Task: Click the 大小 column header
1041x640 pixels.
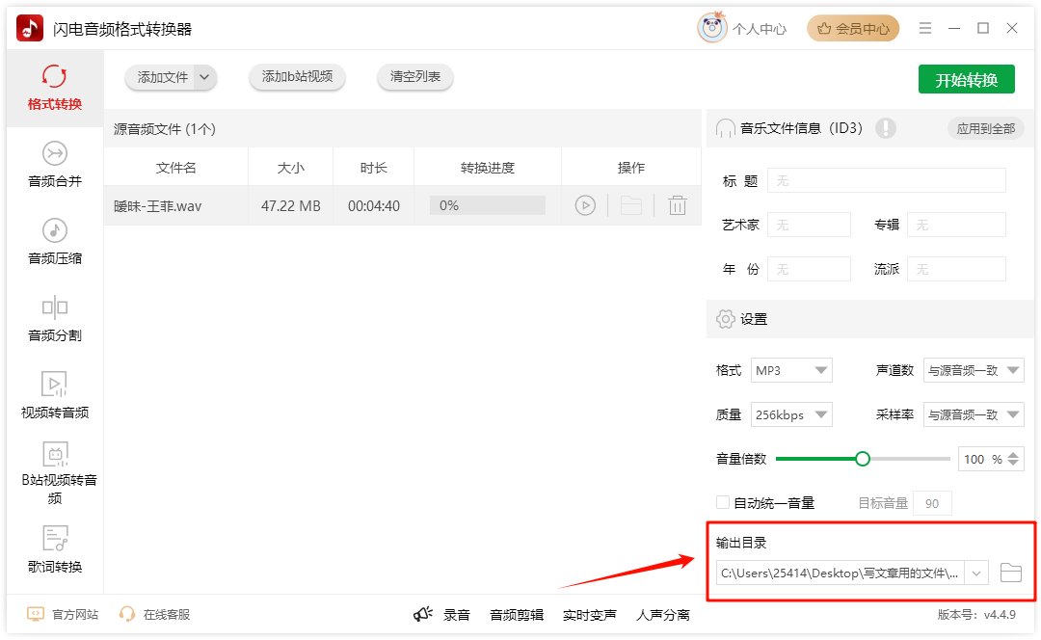Action: [291, 168]
